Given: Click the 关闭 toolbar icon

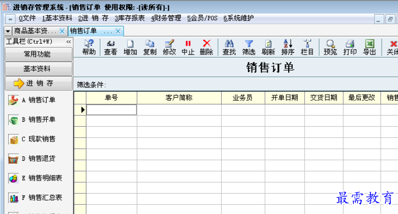Looking at the screenshot, I should (392, 47).
